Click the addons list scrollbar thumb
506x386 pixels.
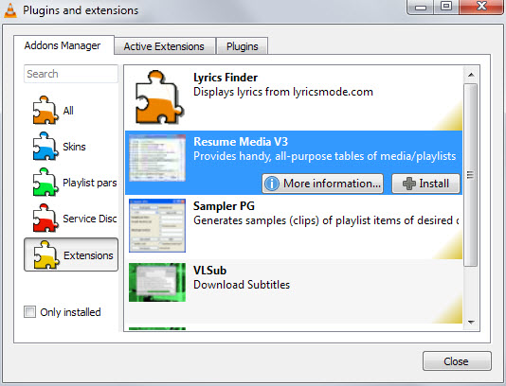coord(471,175)
